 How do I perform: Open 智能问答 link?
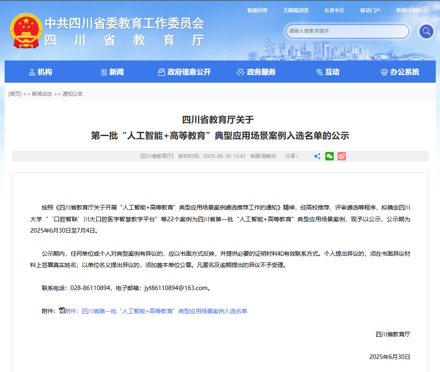[257, 10]
